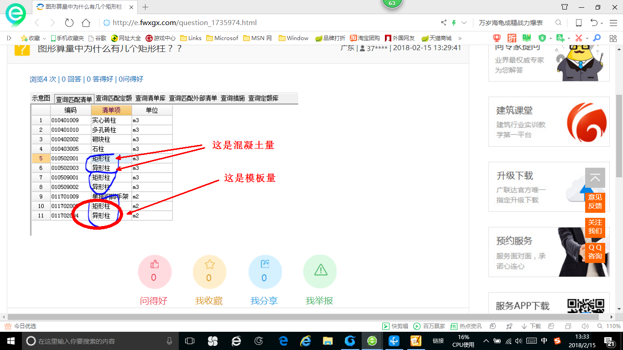
Task: Expand the bookmarks sidebar toggle arrow
Action: pos(9,38)
